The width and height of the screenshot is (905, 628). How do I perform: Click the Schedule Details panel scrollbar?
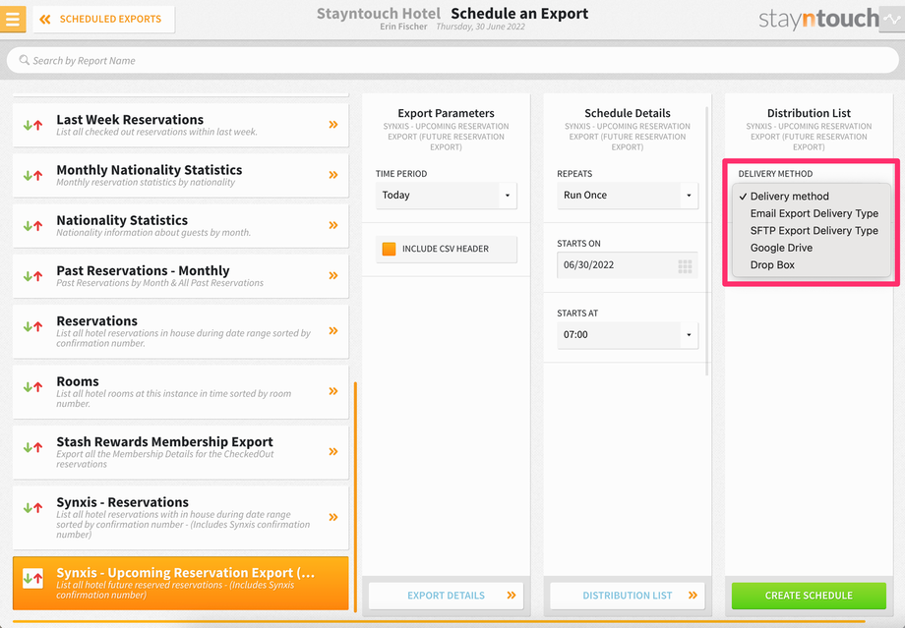707,241
